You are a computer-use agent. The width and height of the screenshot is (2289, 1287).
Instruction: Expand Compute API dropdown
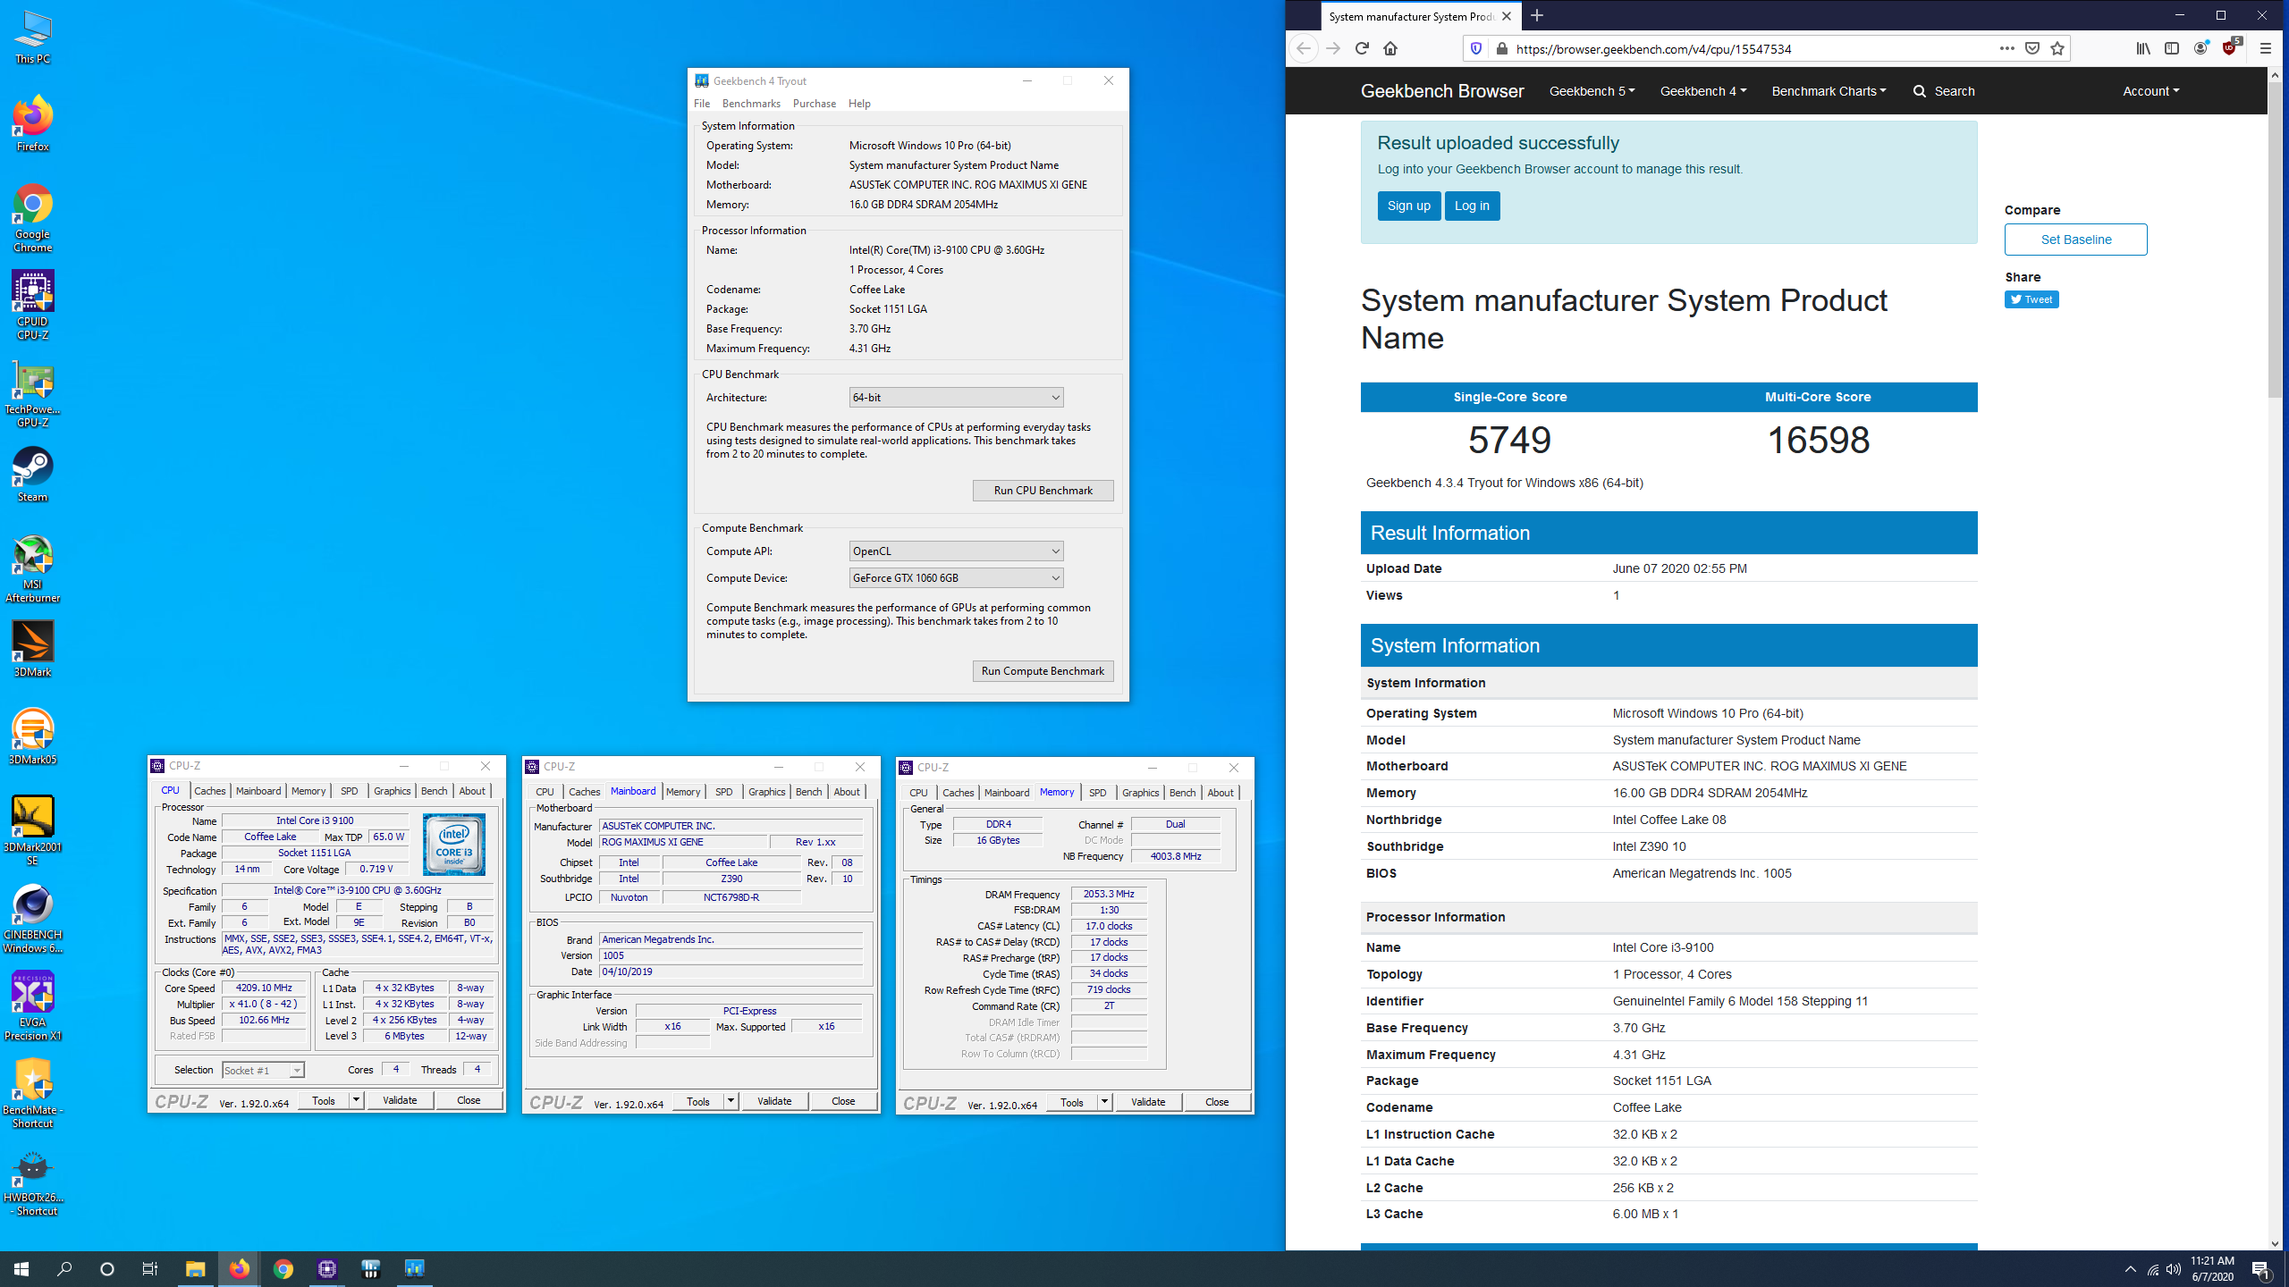click(x=956, y=551)
